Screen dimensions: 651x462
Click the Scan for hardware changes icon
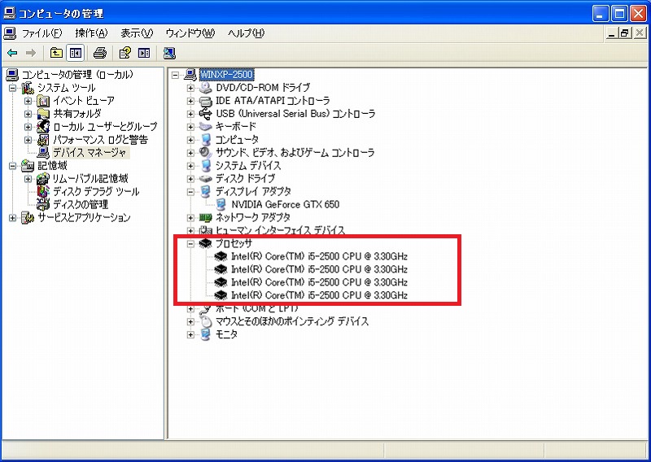[169, 53]
